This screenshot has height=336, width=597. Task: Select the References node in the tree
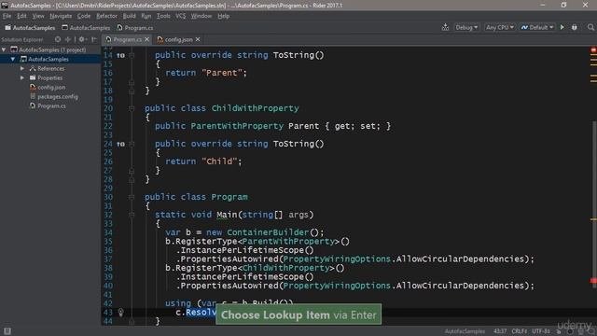click(x=51, y=68)
